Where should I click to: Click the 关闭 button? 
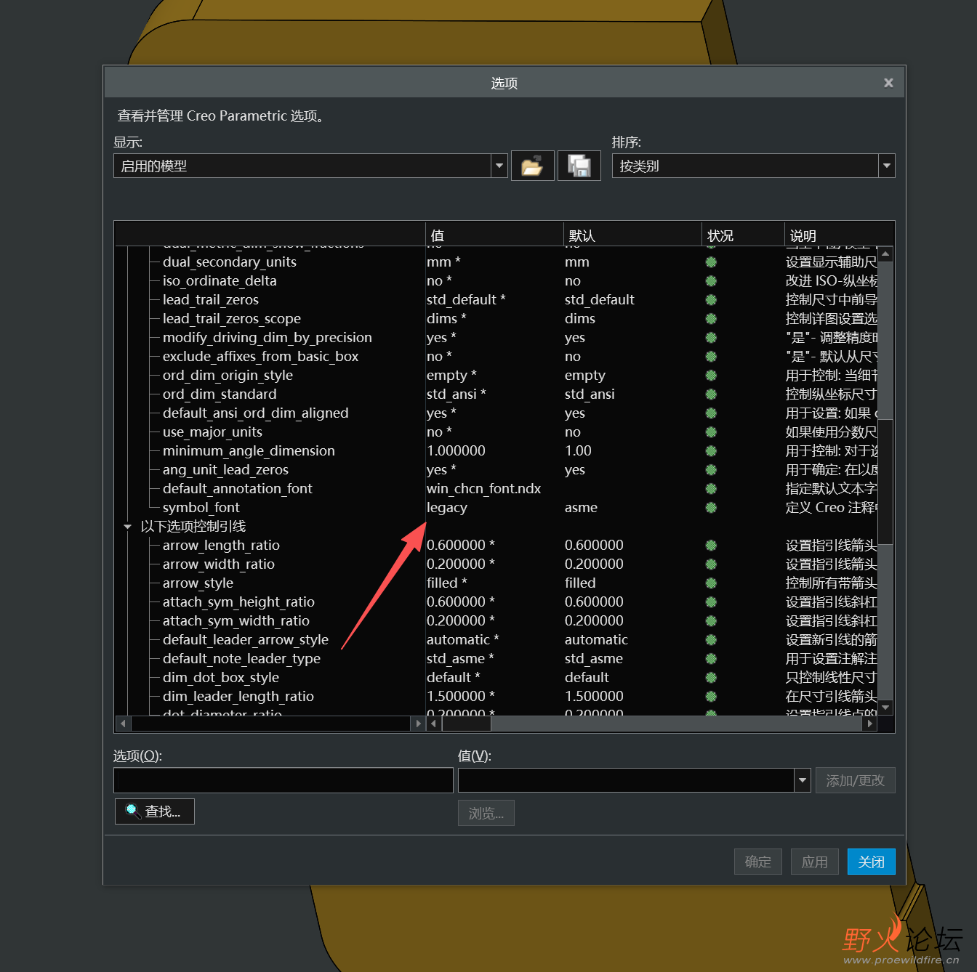tap(871, 862)
